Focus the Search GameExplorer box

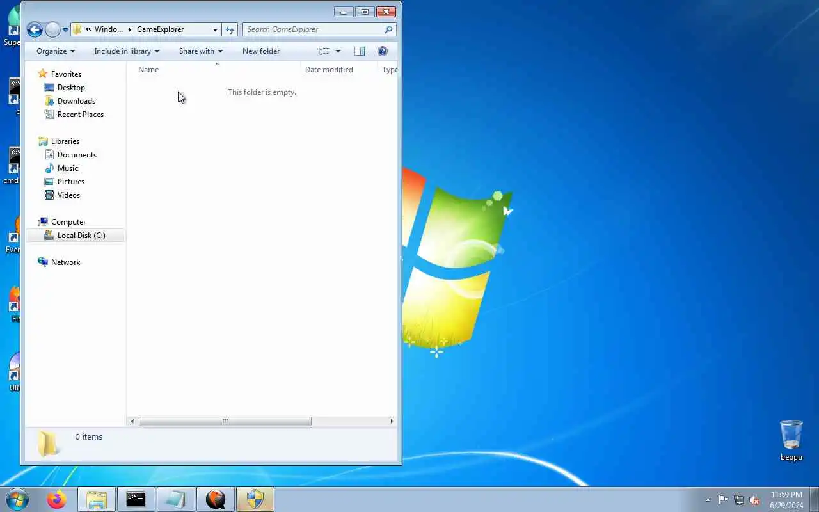point(314,29)
